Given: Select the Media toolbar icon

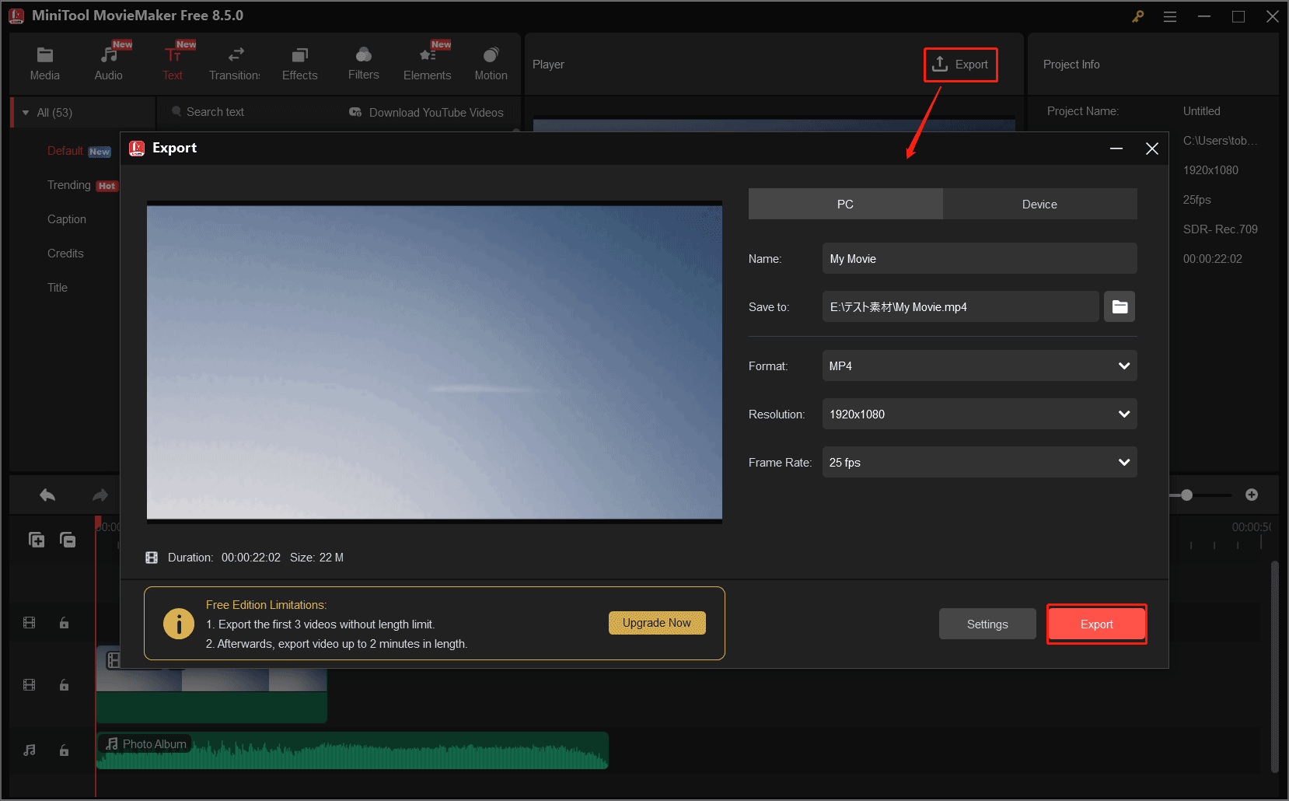Looking at the screenshot, I should pyautogui.click(x=44, y=62).
